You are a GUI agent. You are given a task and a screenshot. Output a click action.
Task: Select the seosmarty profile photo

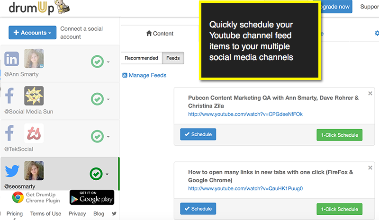(x=34, y=170)
